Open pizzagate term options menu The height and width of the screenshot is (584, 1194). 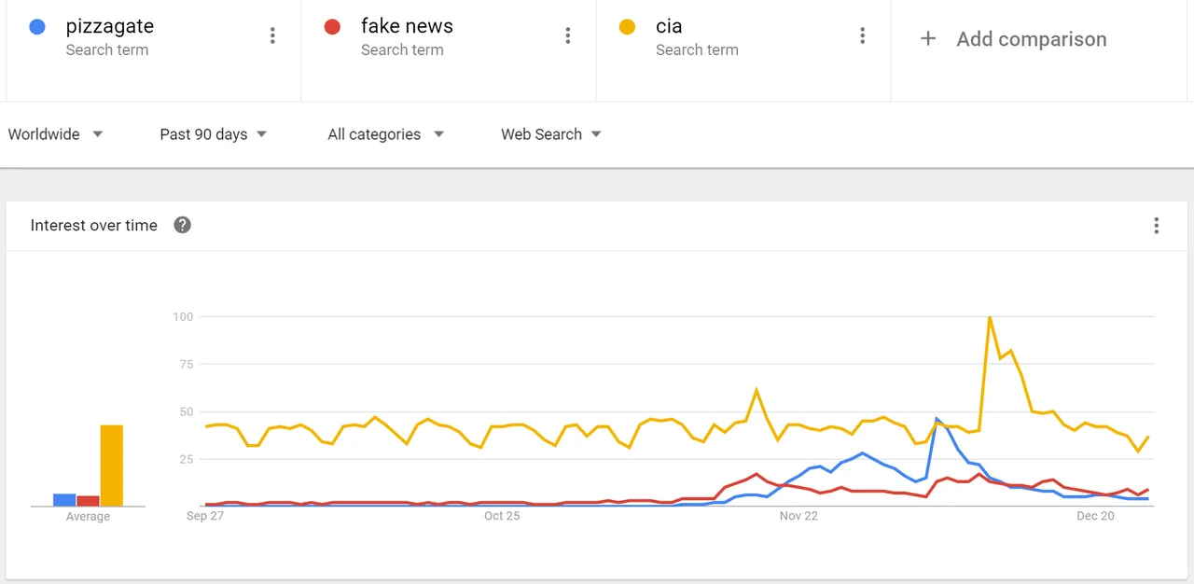click(272, 35)
